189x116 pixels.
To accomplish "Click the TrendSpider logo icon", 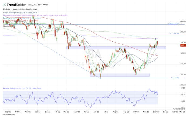I will pos(4,5).
